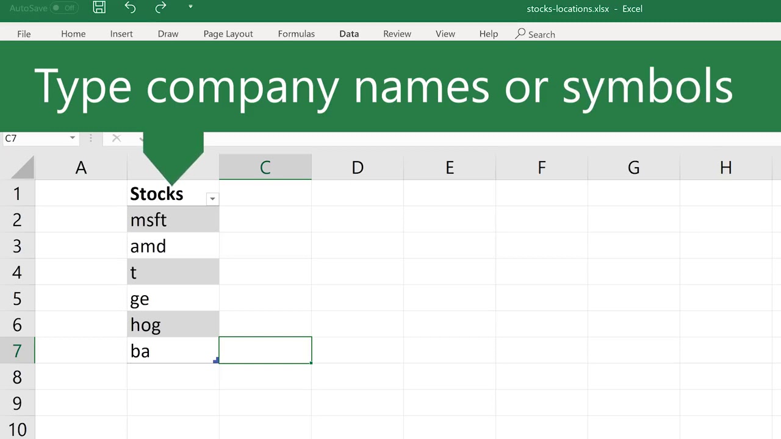Viewport: 781px width, 439px height.
Task: Click the Save icon in title bar
Action: [99, 7]
